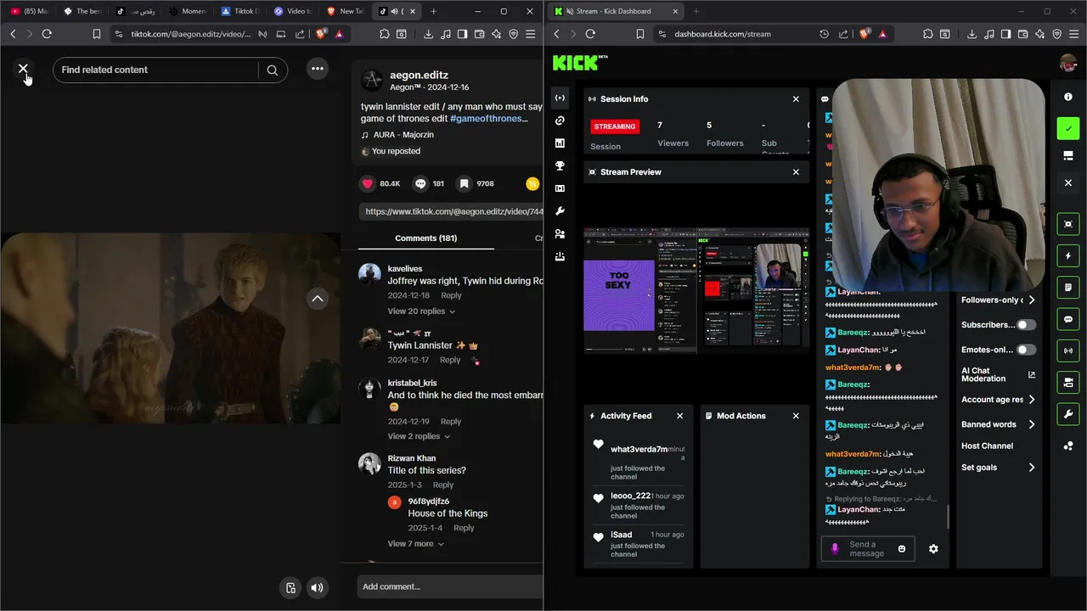Like the TikTok video with the heart icon

[368, 183]
